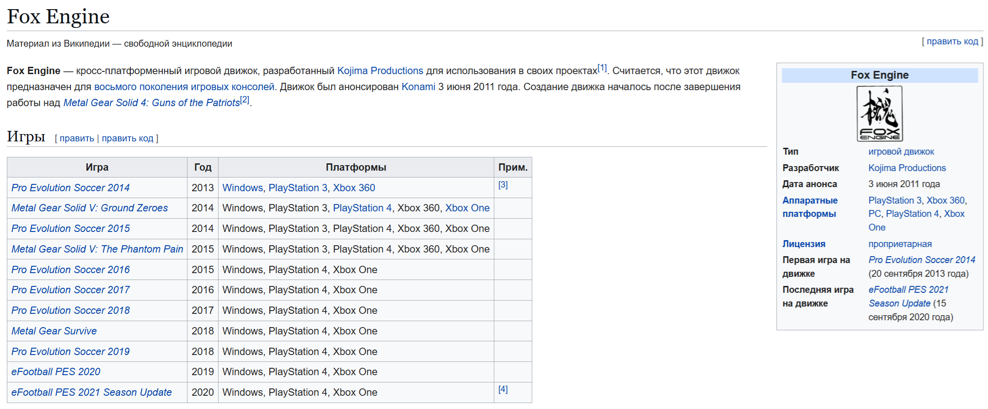Click Xbox 360 link in PES 2014 row
This screenshot has width=988, height=409.
(x=354, y=188)
